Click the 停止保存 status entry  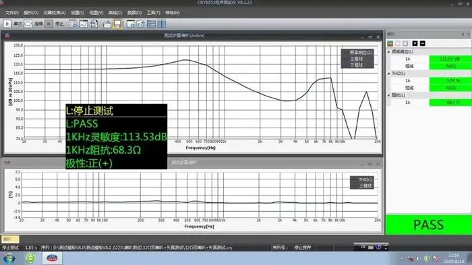[303, 247]
